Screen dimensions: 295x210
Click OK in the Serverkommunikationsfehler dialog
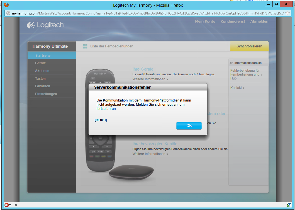click(189, 125)
